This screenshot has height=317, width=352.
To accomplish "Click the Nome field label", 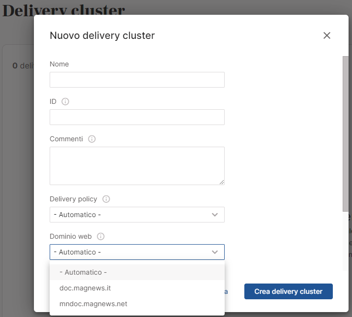I will 59,64.
